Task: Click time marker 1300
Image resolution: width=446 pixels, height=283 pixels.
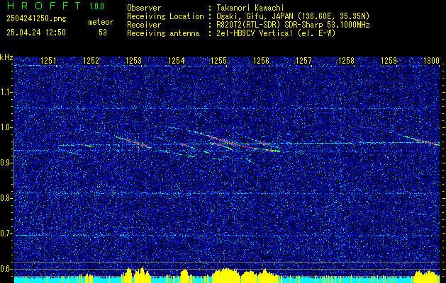Action: pos(432,60)
